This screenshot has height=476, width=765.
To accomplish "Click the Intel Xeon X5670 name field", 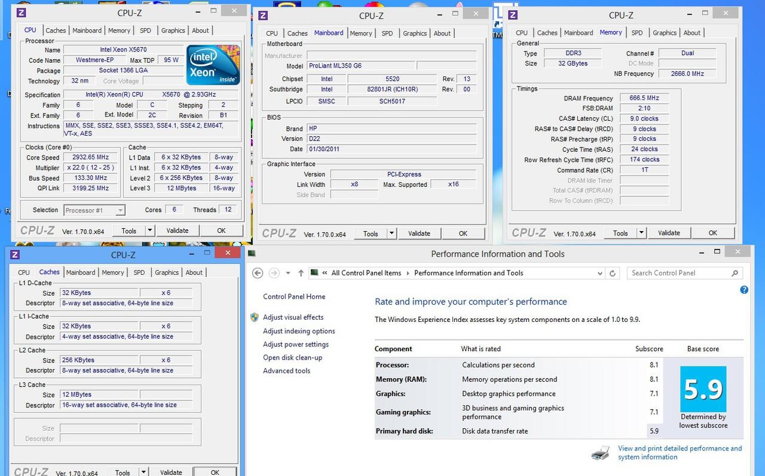I will click(123, 50).
